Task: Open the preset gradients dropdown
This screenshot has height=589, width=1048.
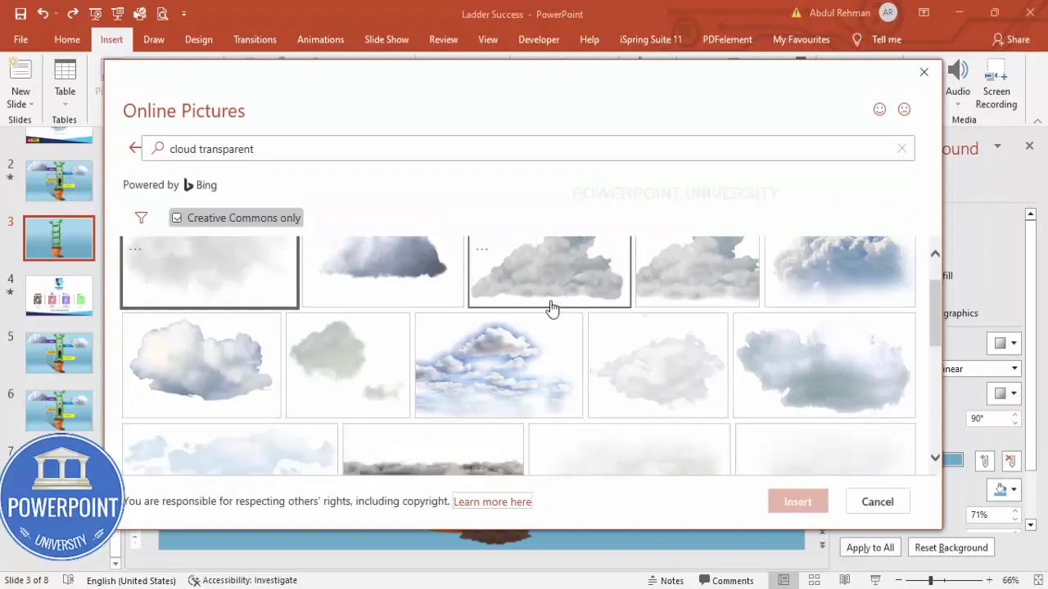Action: (1005, 344)
